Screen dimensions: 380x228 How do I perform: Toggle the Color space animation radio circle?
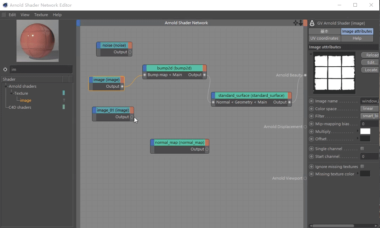coord(311,109)
